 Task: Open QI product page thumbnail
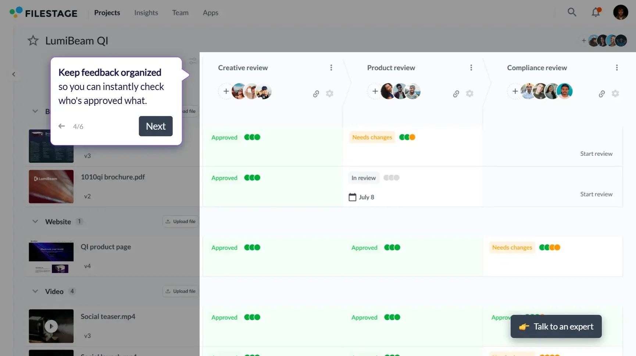(x=51, y=256)
